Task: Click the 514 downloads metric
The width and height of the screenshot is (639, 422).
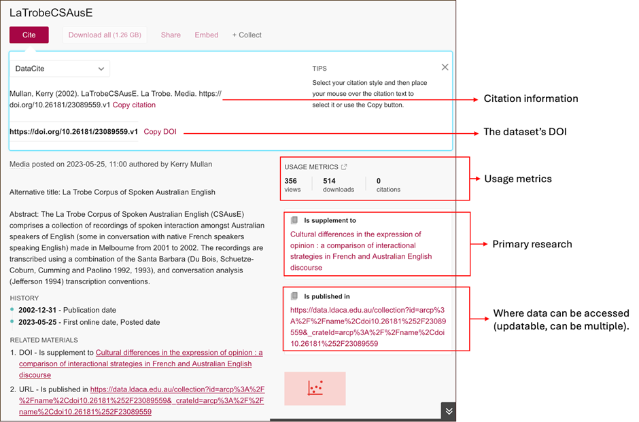Action: tap(339, 185)
